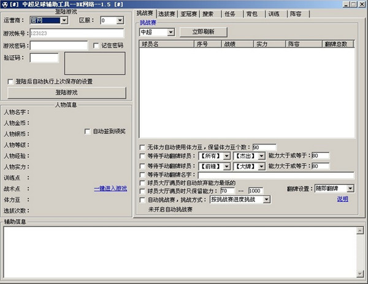Click the ability field beside 【大牌】
The image size is (368, 284).
click(x=321, y=166)
